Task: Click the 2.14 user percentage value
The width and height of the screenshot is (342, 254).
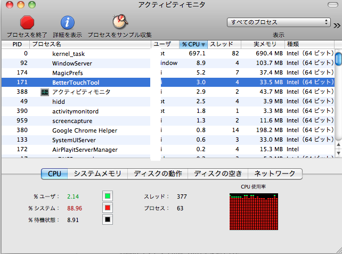Action: click(73, 196)
